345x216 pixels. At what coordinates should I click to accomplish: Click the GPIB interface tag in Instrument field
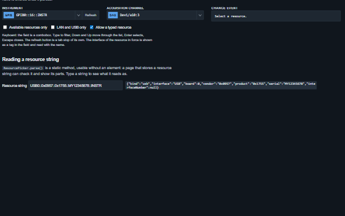9,15
